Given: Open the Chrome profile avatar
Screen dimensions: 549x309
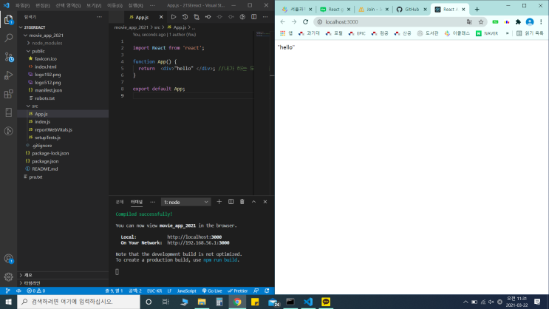Looking at the screenshot, I should point(530,21).
